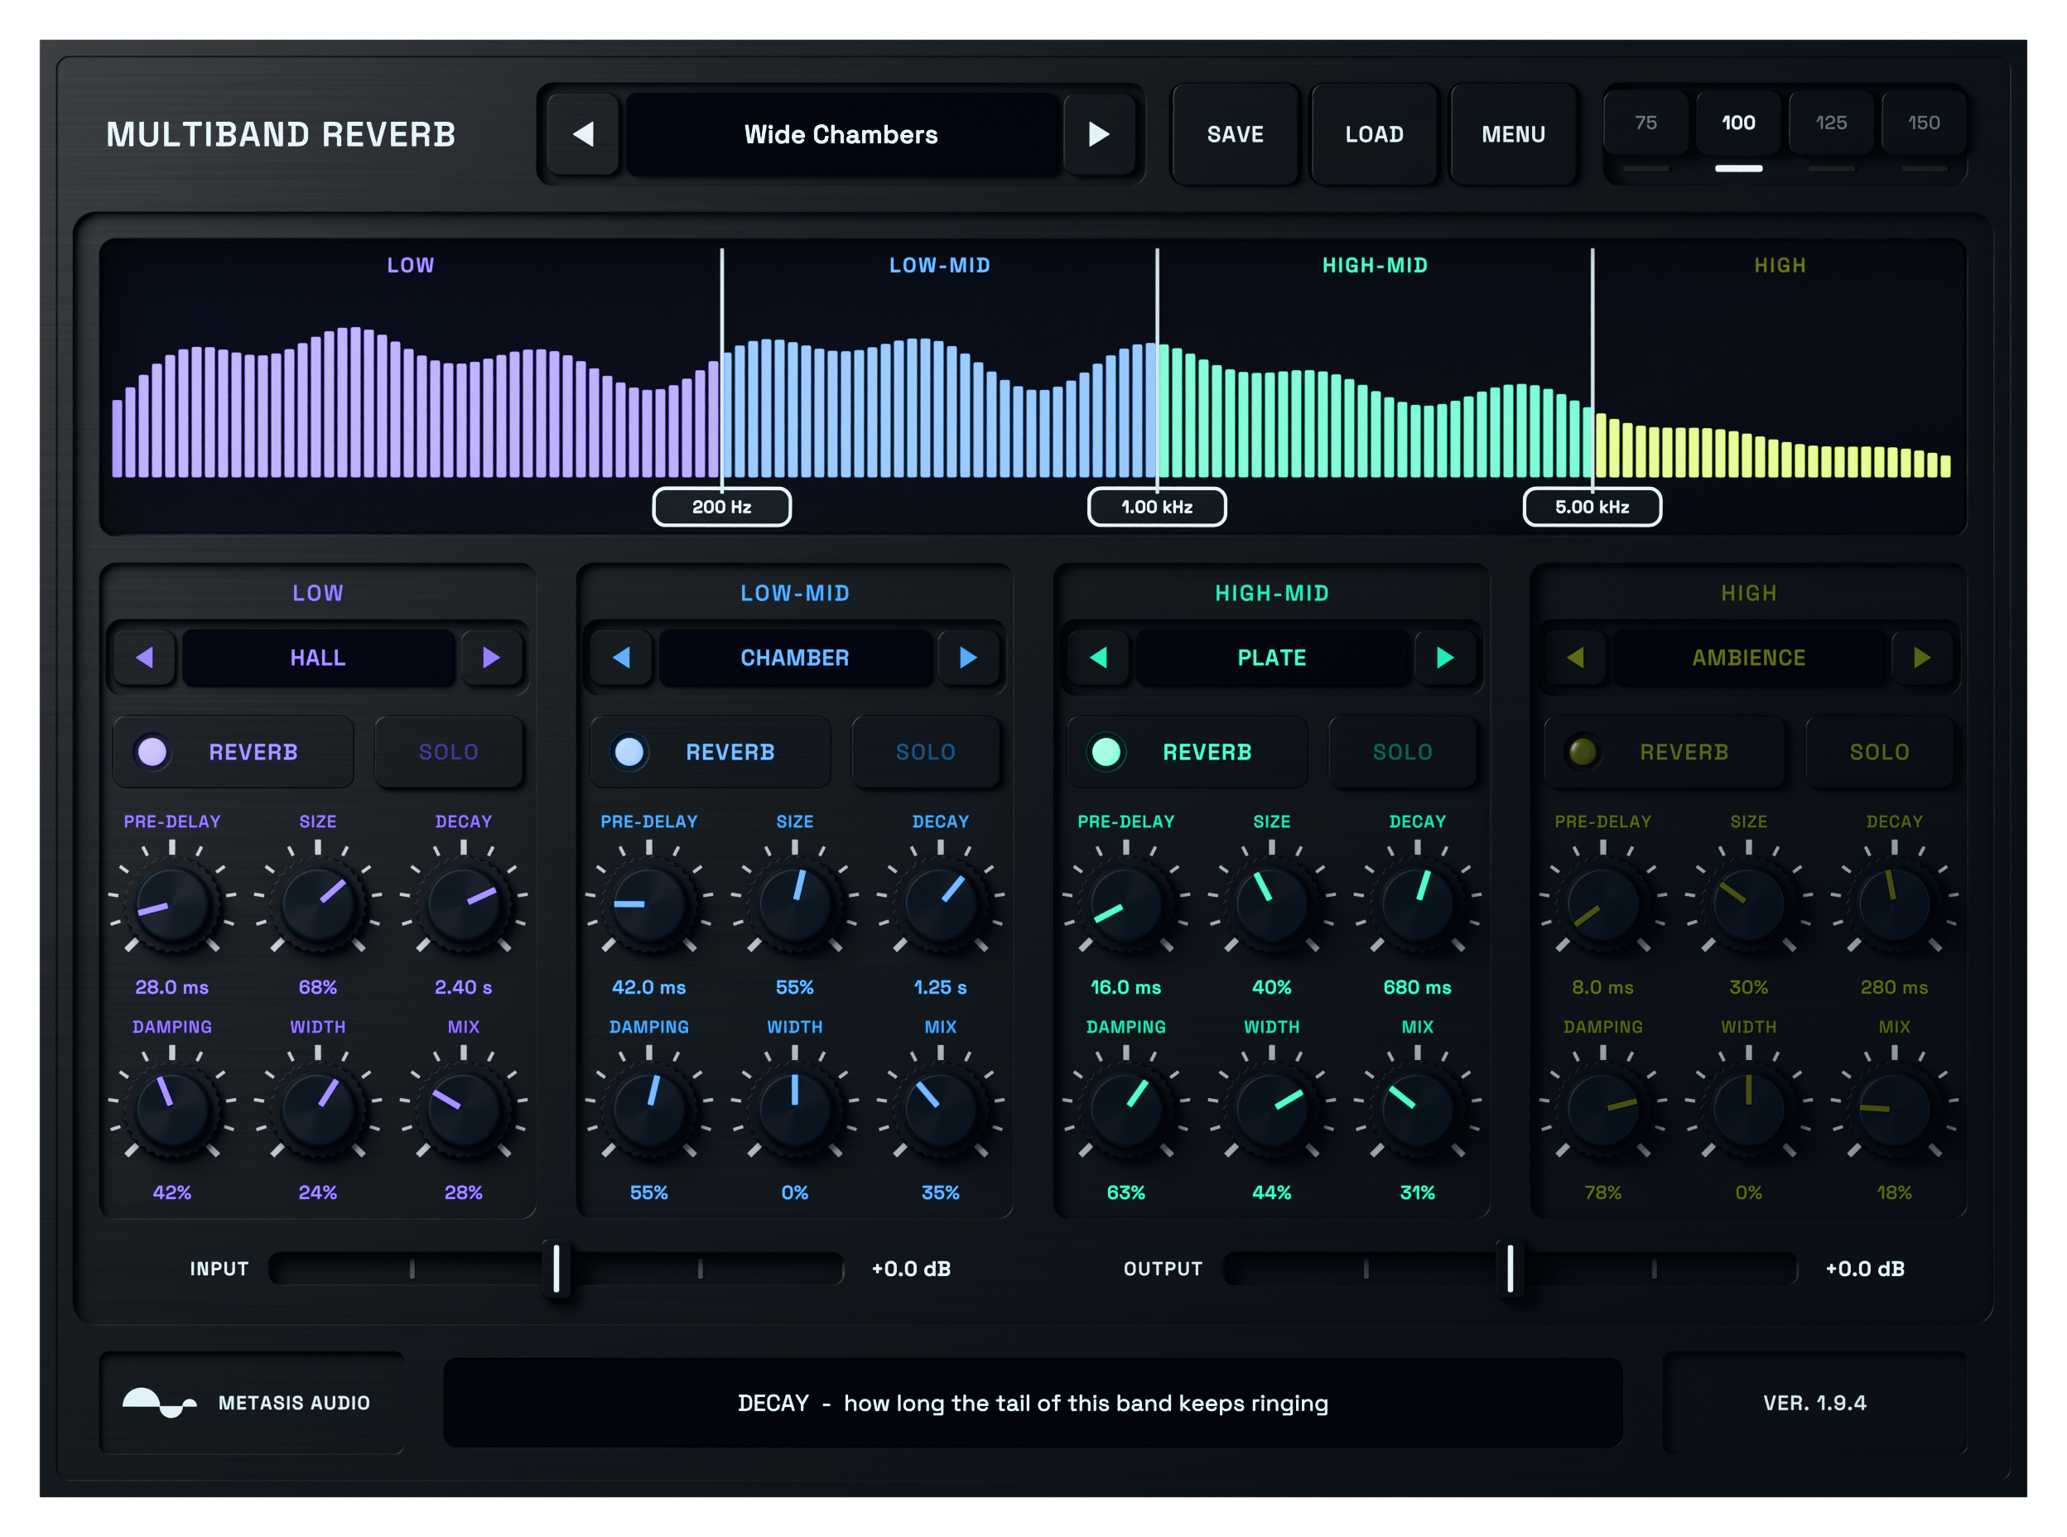2067x1537 pixels.
Task: Click the HIGH-MID band Size knob
Action: tap(1272, 903)
